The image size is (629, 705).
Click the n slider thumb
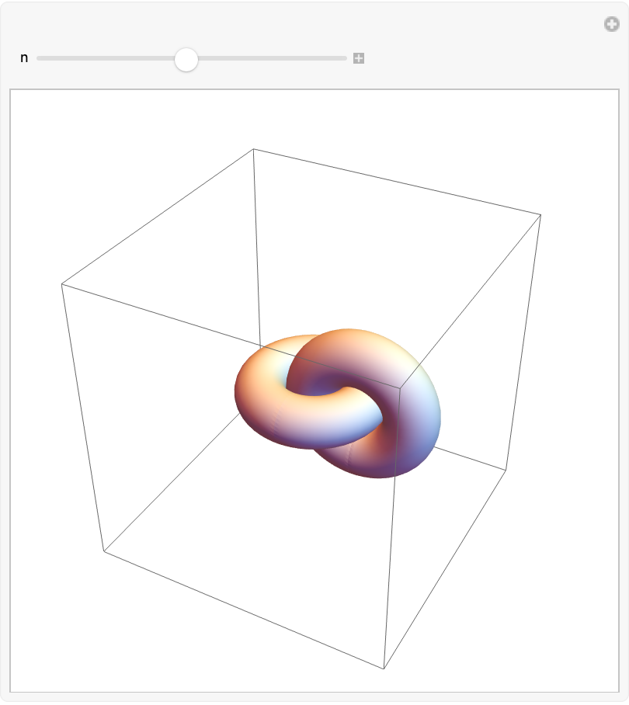tap(186, 59)
